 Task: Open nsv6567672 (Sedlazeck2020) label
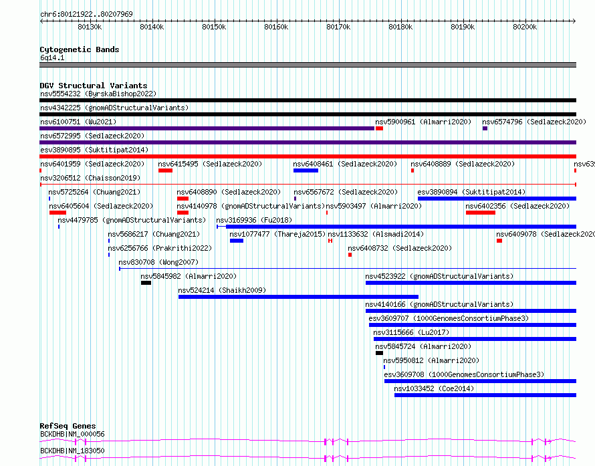pos(346,192)
